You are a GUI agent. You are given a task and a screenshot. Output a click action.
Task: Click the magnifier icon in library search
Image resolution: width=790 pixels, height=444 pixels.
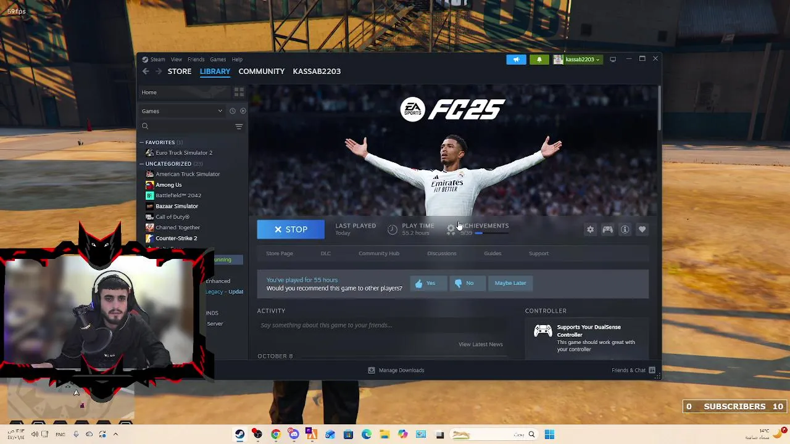pos(145,126)
